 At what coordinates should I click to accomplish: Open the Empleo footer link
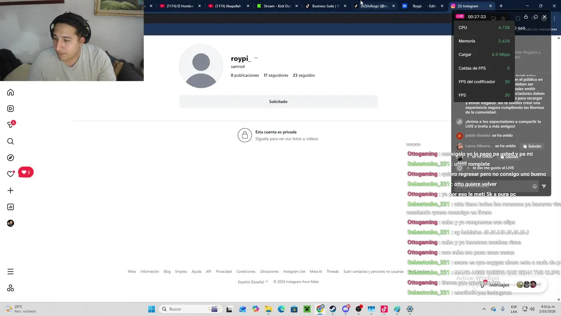click(x=181, y=272)
